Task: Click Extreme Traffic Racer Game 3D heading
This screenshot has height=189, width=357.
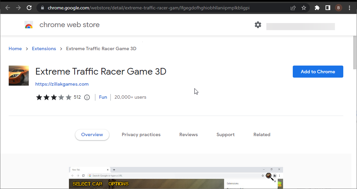Action: [101, 72]
